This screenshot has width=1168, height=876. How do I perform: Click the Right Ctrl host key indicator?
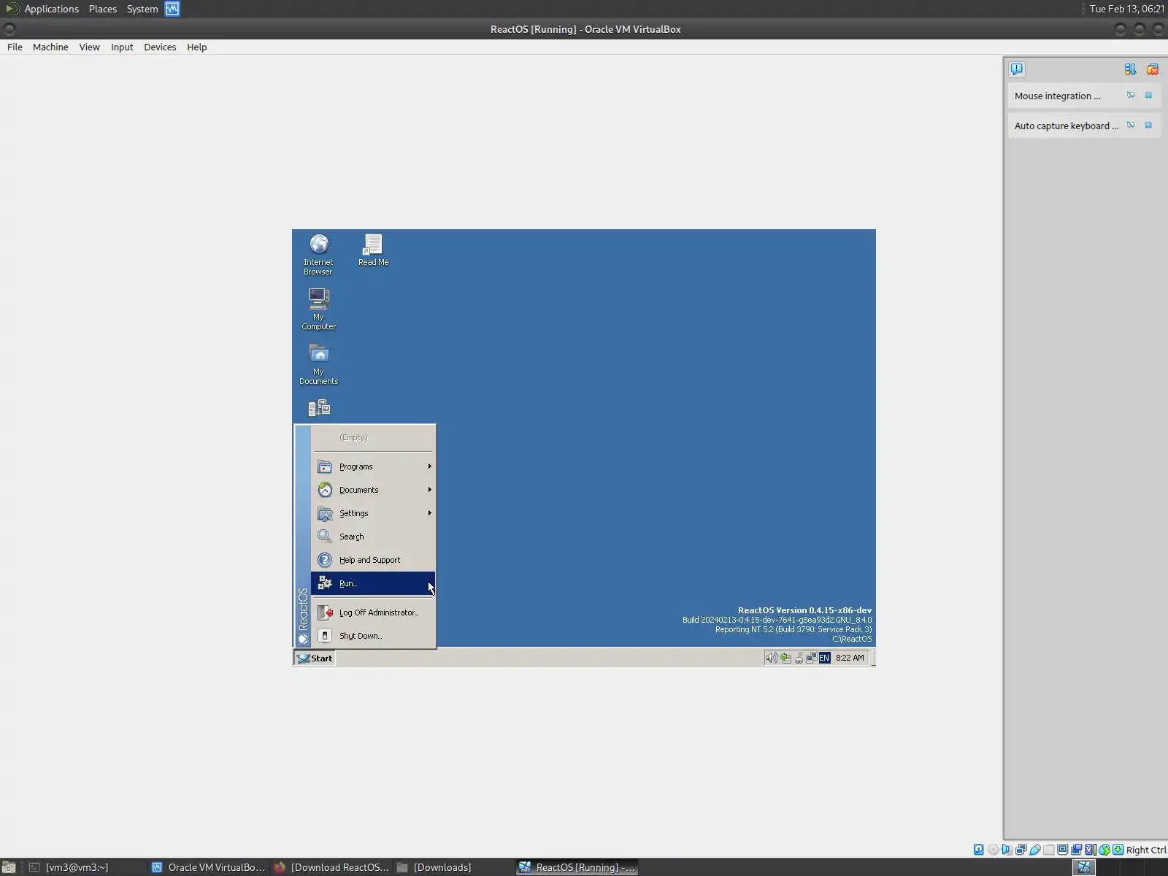pos(1146,850)
